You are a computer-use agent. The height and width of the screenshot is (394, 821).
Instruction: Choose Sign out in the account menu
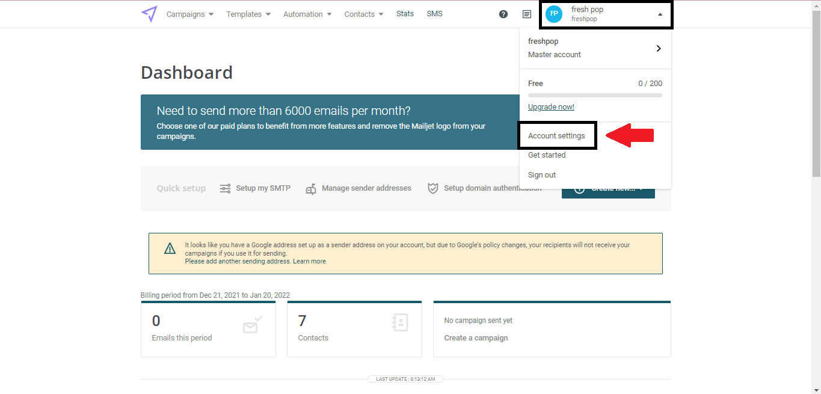[x=542, y=175]
